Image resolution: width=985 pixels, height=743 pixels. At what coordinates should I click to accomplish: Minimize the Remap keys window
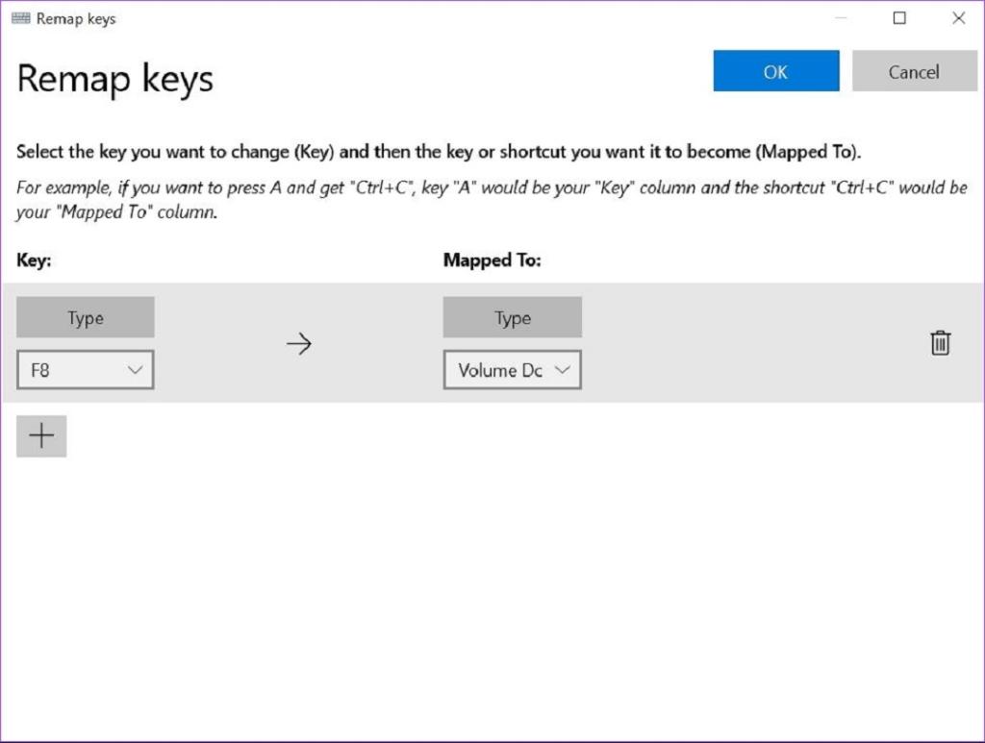tap(841, 18)
